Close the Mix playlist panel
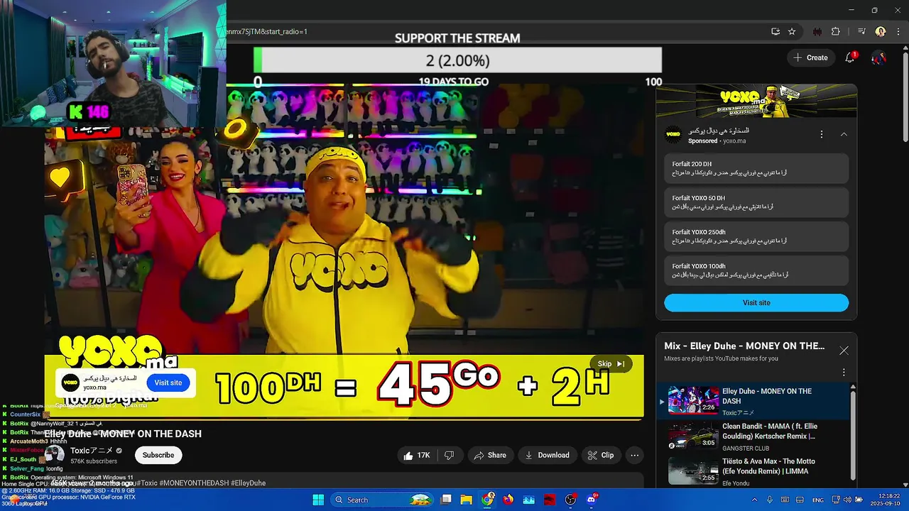This screenshot has height=511, width=909. click(844, 351)
